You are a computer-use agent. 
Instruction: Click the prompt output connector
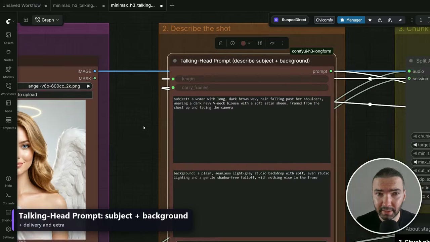pyautogui.click(x=331, y=71)
